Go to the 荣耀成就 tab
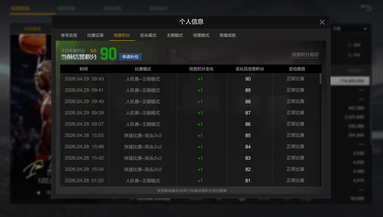Image resolution: width=383 pixels, height=217 pixels. [227, 35]
